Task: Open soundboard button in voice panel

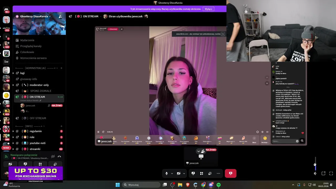Action: tap(55, 164)
